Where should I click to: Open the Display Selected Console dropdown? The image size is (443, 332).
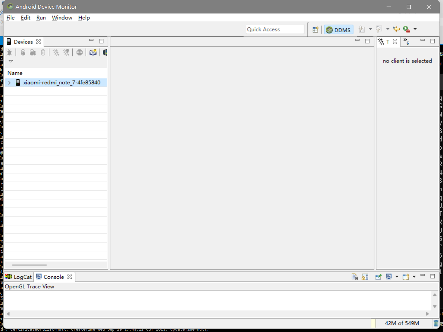coord(397,277)
